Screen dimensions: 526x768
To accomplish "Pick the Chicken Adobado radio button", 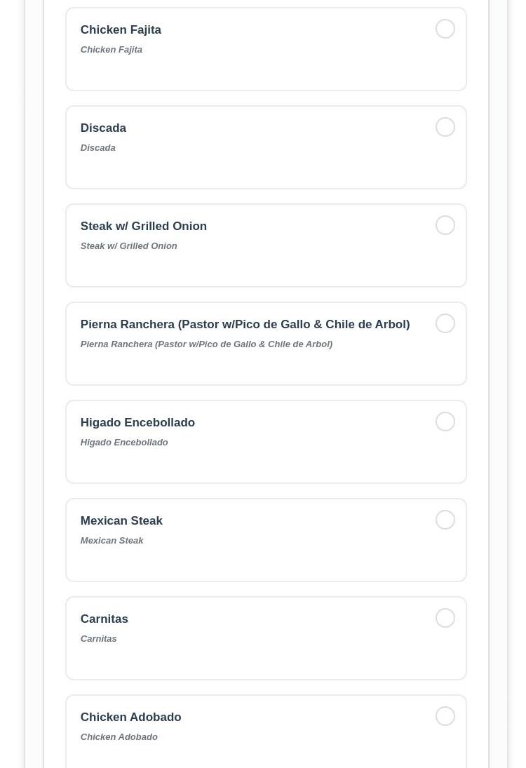I will (x=445, y=716).
